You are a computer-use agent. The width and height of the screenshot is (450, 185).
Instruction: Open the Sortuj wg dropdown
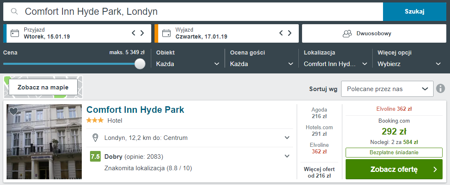[387, 89]
